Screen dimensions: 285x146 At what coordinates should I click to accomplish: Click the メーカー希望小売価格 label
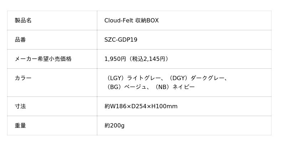click(x=43, y=59)
